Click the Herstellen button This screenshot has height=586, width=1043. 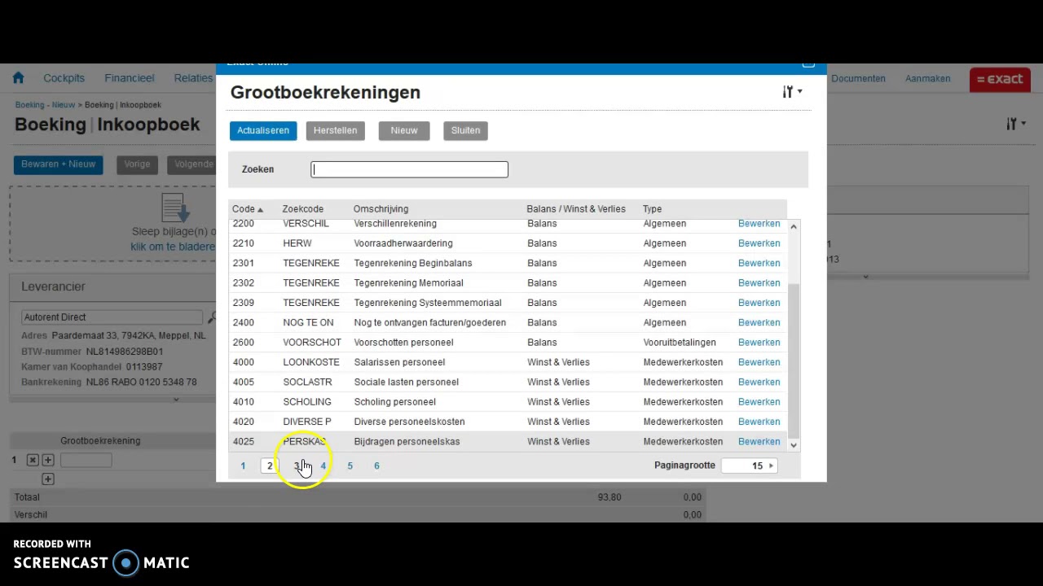pos(336,130)
